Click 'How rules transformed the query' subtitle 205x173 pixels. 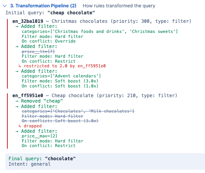pyautogui.click(x=119, y=6)
